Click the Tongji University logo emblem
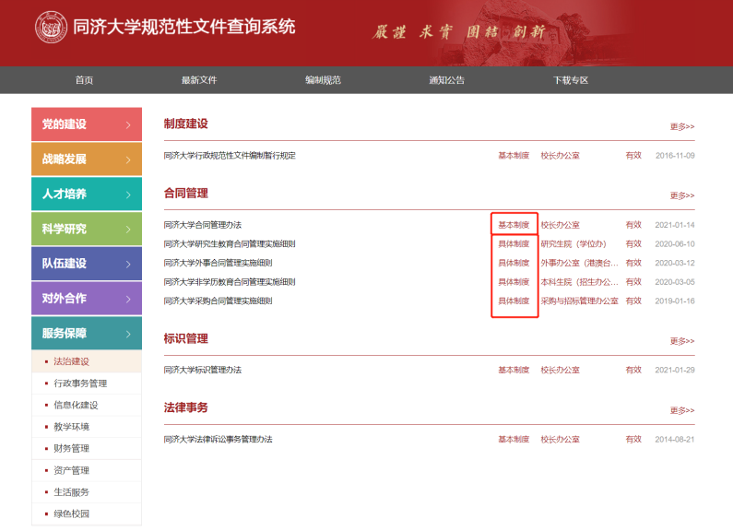This screenshot has width=733, height=531. [x=51, y=27]
